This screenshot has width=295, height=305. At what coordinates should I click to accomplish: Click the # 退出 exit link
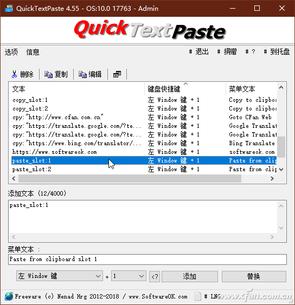[199, 52]
